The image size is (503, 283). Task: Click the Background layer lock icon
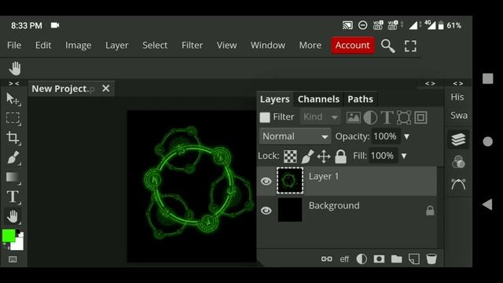[x=430, y=211]
